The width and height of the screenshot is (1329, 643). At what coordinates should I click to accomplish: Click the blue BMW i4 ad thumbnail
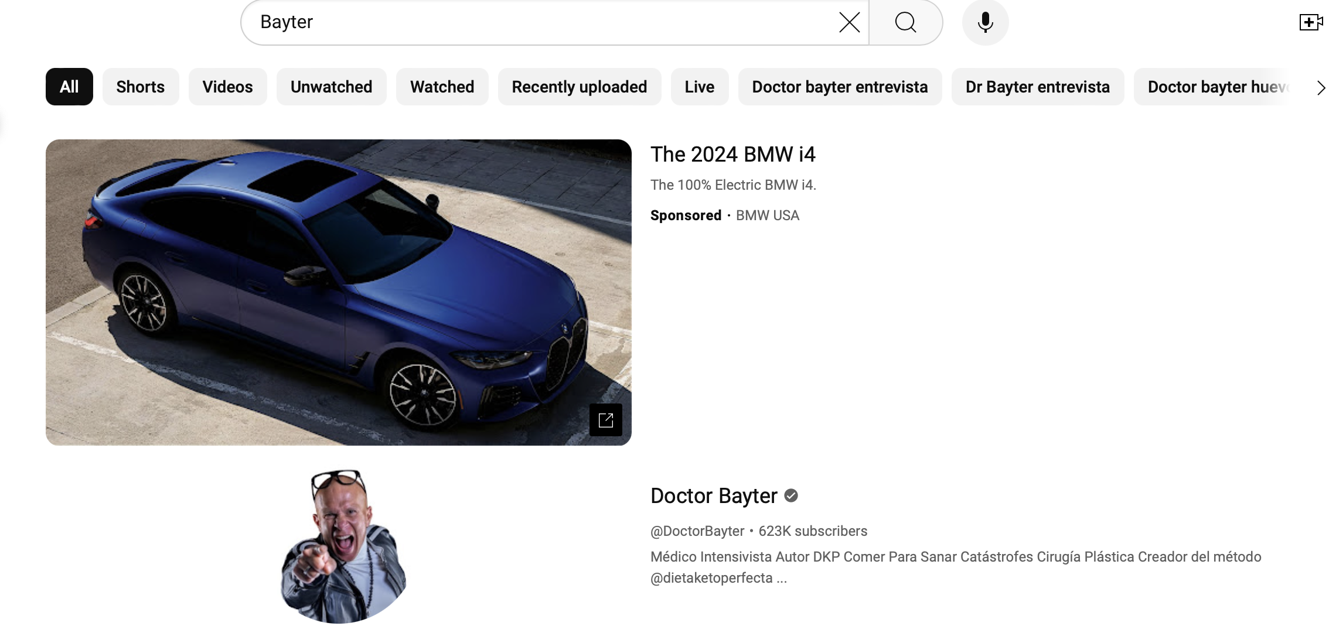[x=338, y=292]
